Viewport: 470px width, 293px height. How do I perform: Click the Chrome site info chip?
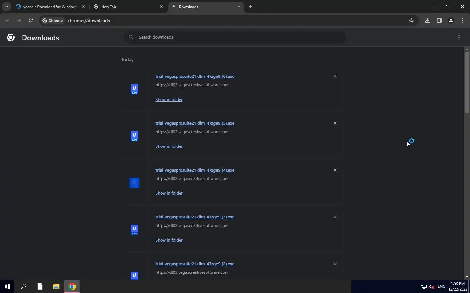(53, 21)
